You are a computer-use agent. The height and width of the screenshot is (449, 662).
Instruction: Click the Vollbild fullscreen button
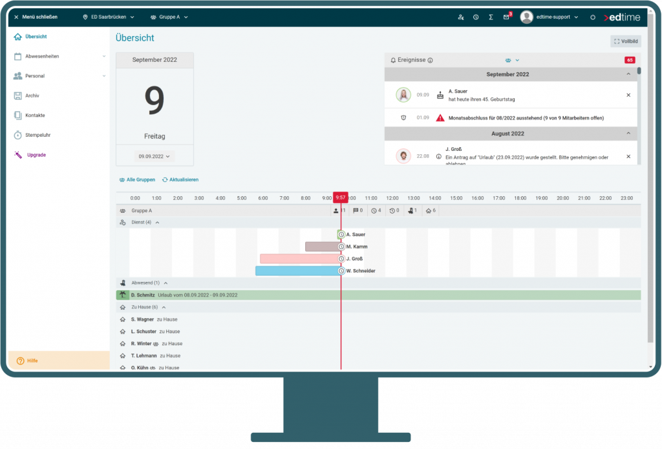[x=625, y=41]
